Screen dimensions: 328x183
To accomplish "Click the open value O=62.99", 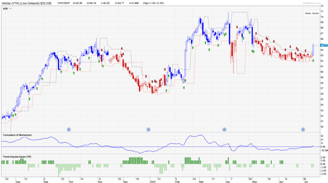I will 78,3.
